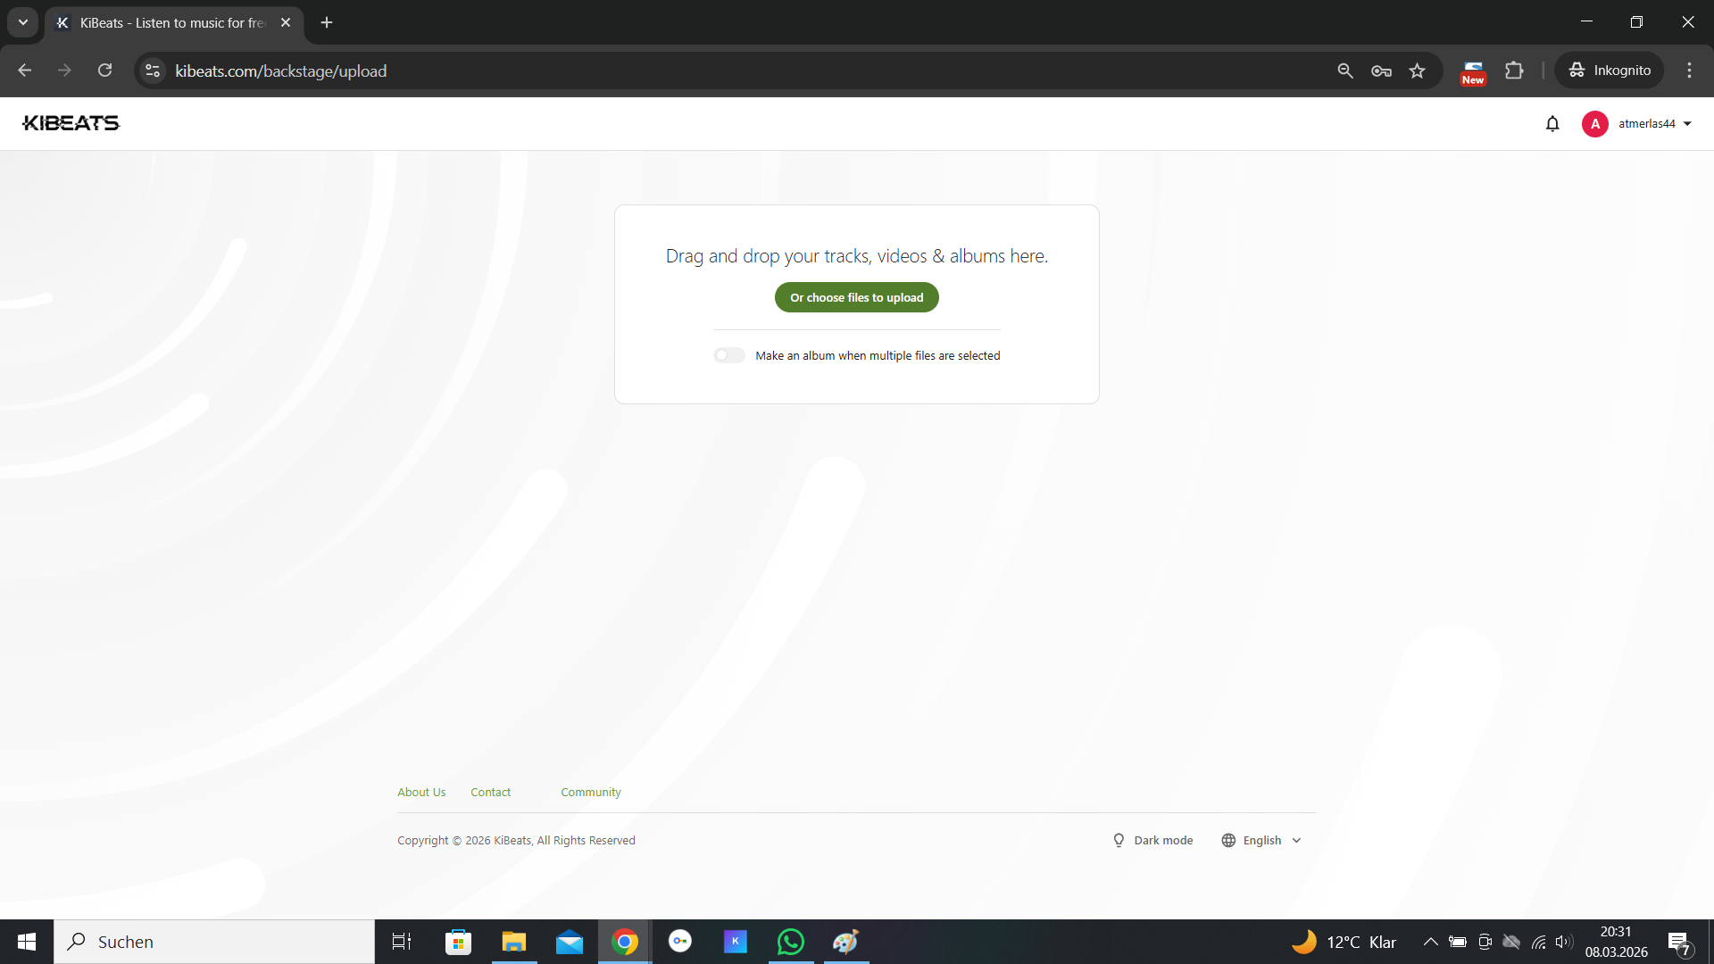Expand the tab search dropdown arrow
The width and height of the screenshot is (1714, 964).
(23, 22)
